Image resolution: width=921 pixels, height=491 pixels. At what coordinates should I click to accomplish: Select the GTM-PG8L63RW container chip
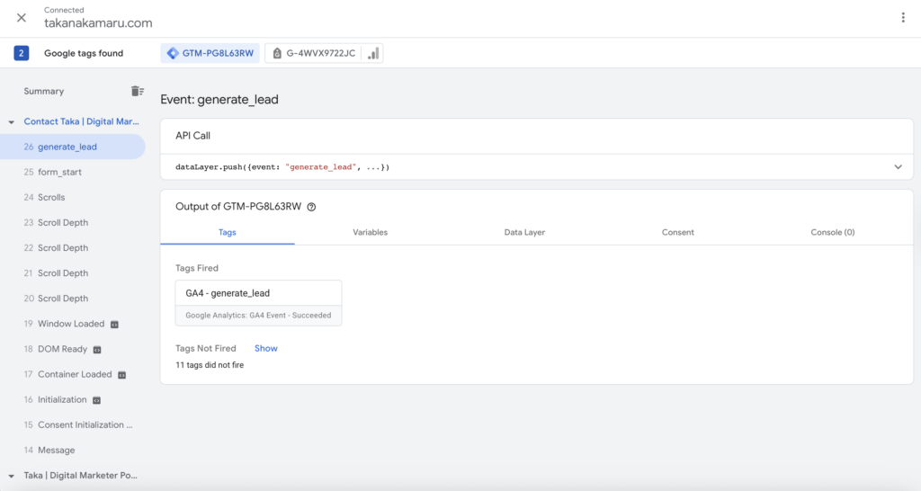click(x=210, y=53)
